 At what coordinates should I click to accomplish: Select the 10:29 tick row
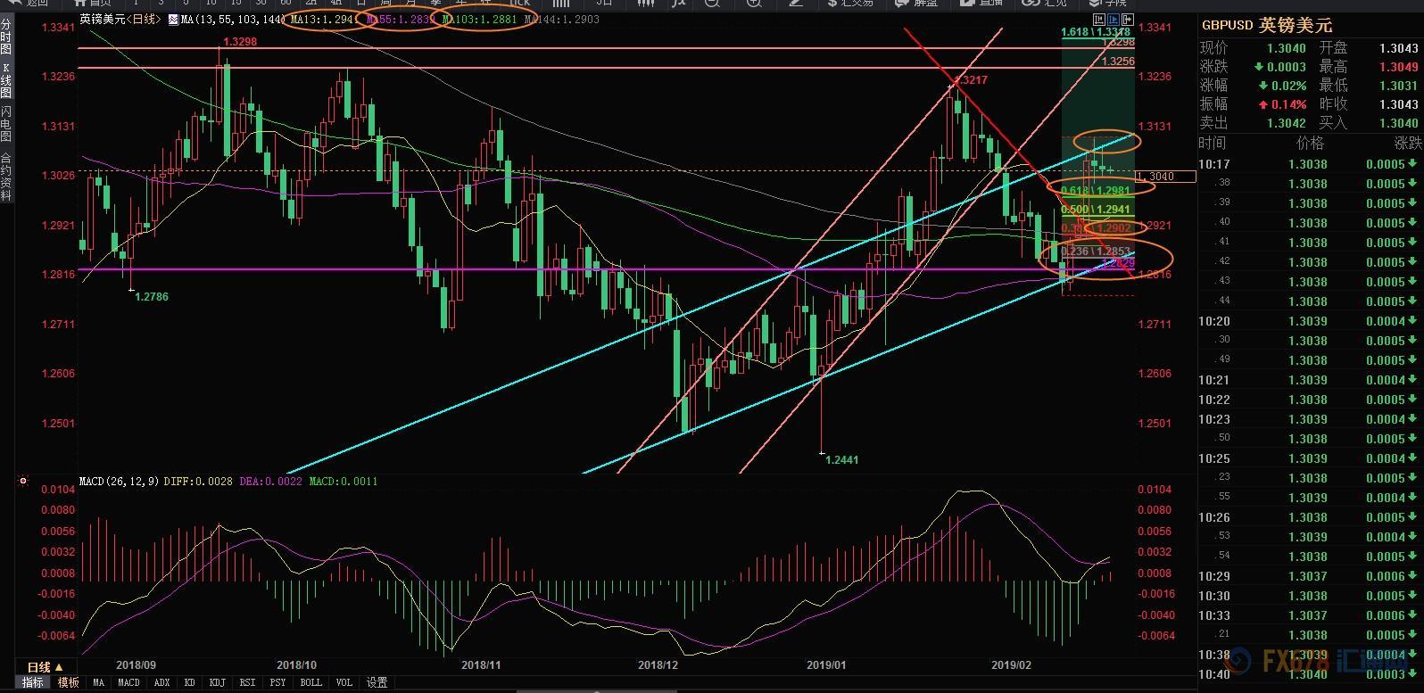1311,576
